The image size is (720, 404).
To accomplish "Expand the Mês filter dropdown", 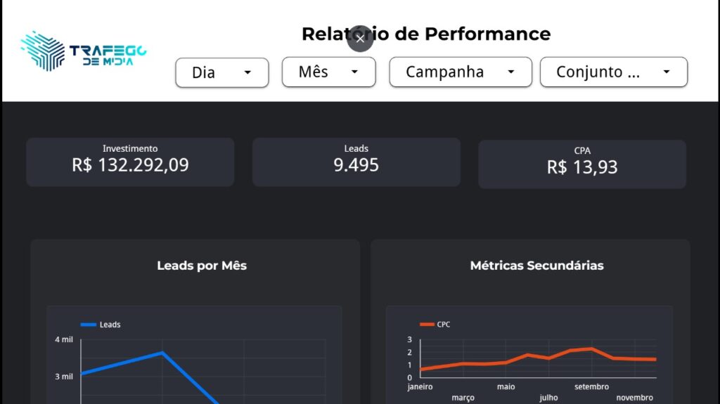I will 329,72.
